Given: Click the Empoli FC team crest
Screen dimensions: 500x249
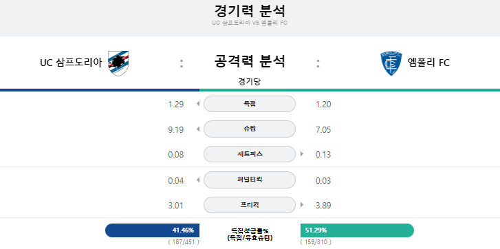Looking at the screenshot, I should click(x=391, y=63).
